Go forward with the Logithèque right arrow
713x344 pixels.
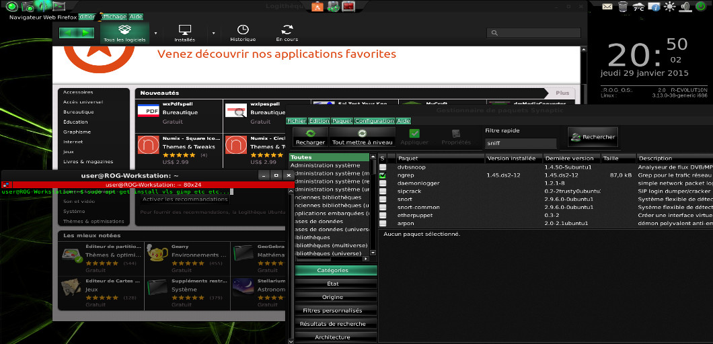pos(85,33)
